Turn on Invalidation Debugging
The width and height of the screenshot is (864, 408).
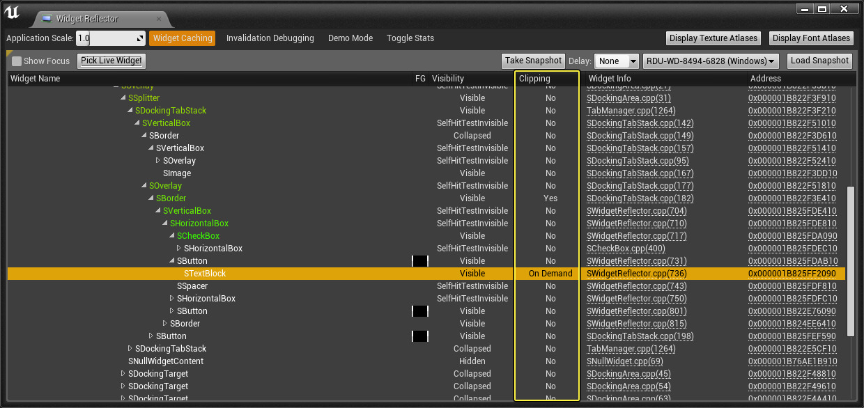[x=270, y=38]
